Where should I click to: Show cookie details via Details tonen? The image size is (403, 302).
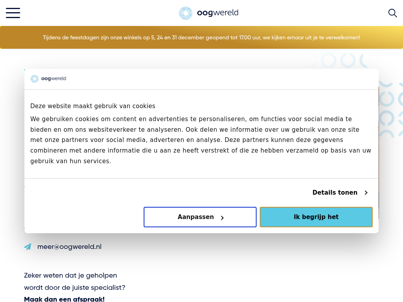click(335, 193)
